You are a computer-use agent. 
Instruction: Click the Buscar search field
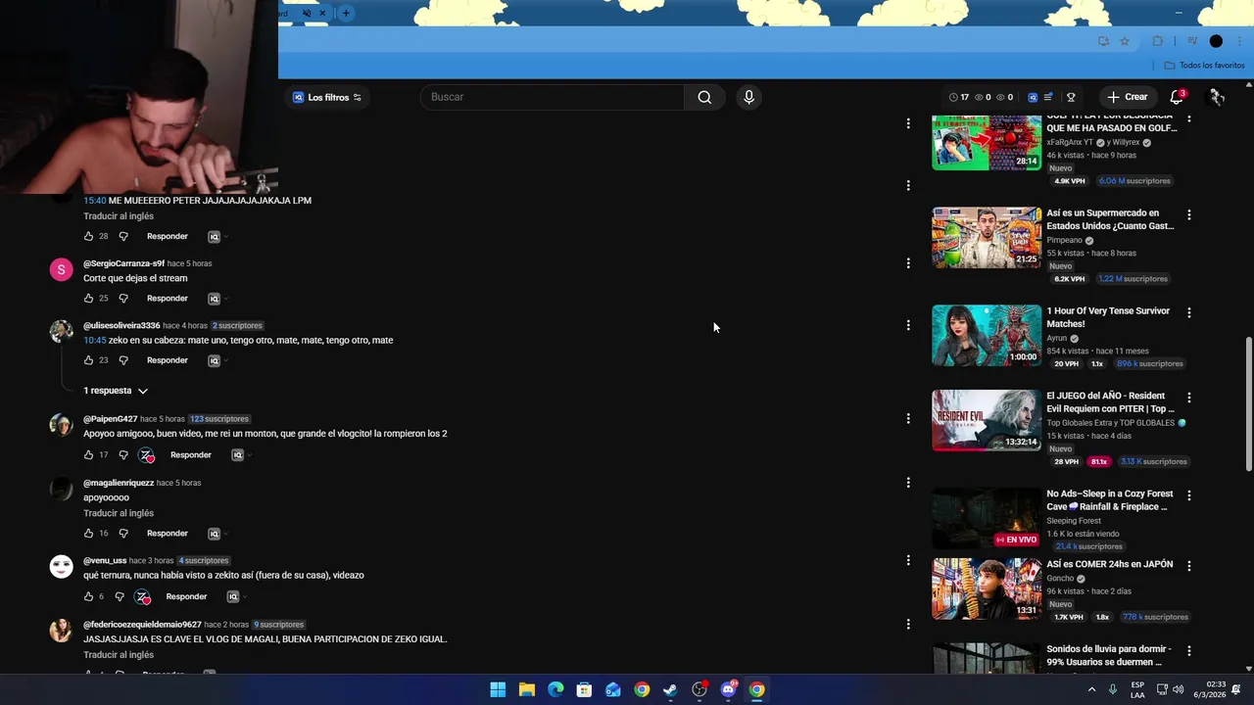(553, 97)
